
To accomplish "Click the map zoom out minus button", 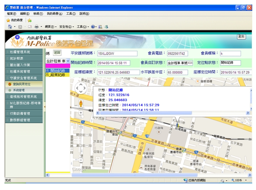I will tap(81, 160).
